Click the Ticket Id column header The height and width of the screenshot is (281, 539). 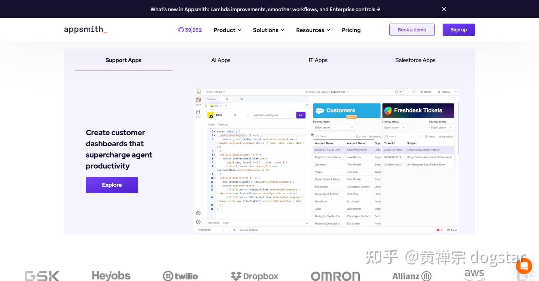click(x=389, y=143)
